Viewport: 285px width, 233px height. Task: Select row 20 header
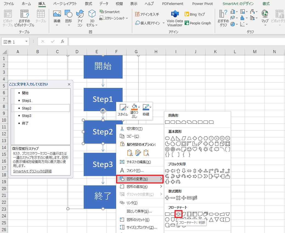[4, 189]
